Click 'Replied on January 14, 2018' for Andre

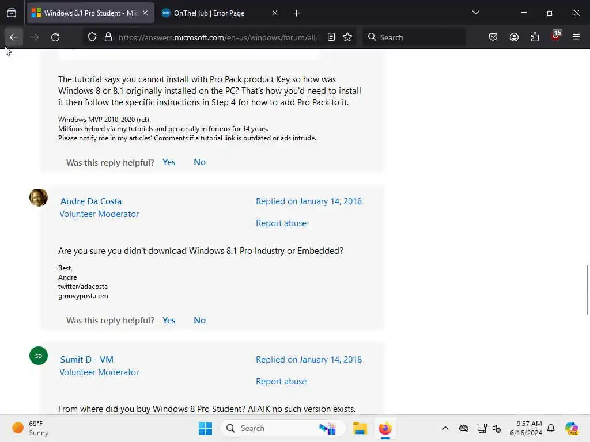(x=309, y=201)
